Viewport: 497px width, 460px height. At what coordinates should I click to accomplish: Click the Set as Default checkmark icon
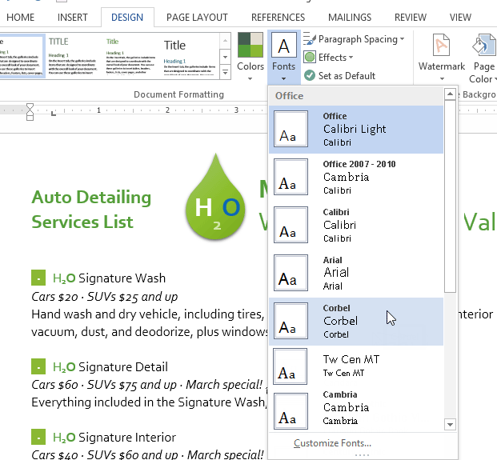pos(310,75)
